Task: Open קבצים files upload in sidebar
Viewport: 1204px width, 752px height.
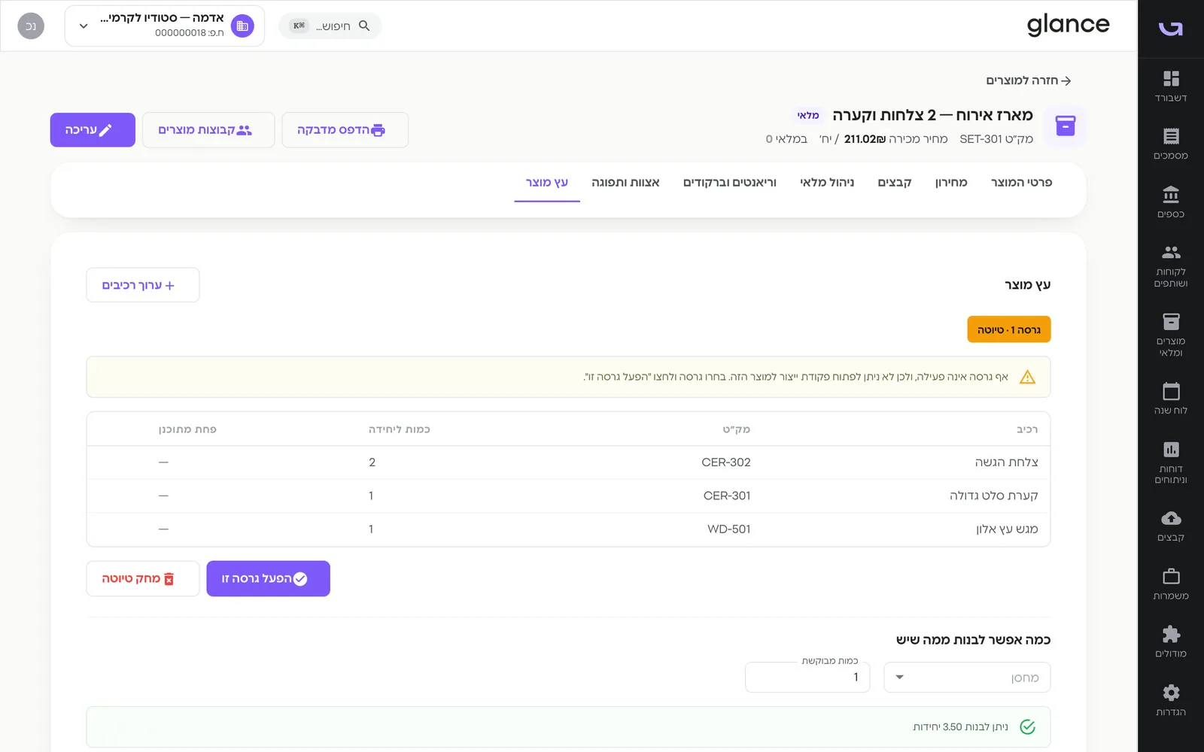Action: pos(1170,526)
